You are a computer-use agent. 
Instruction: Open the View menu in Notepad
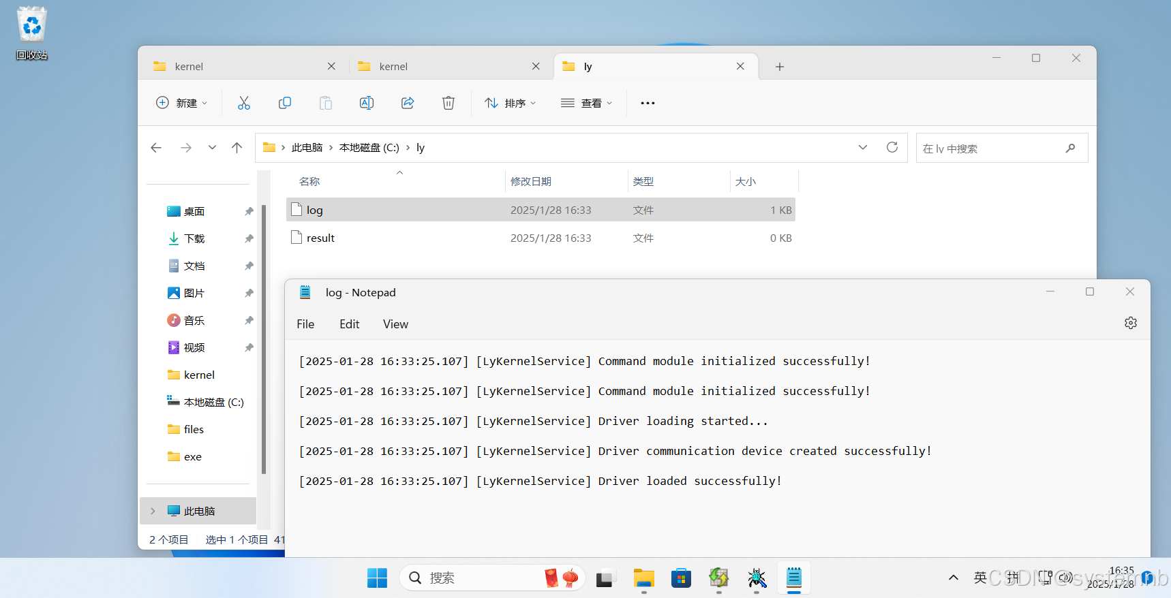tap(395, 324)
